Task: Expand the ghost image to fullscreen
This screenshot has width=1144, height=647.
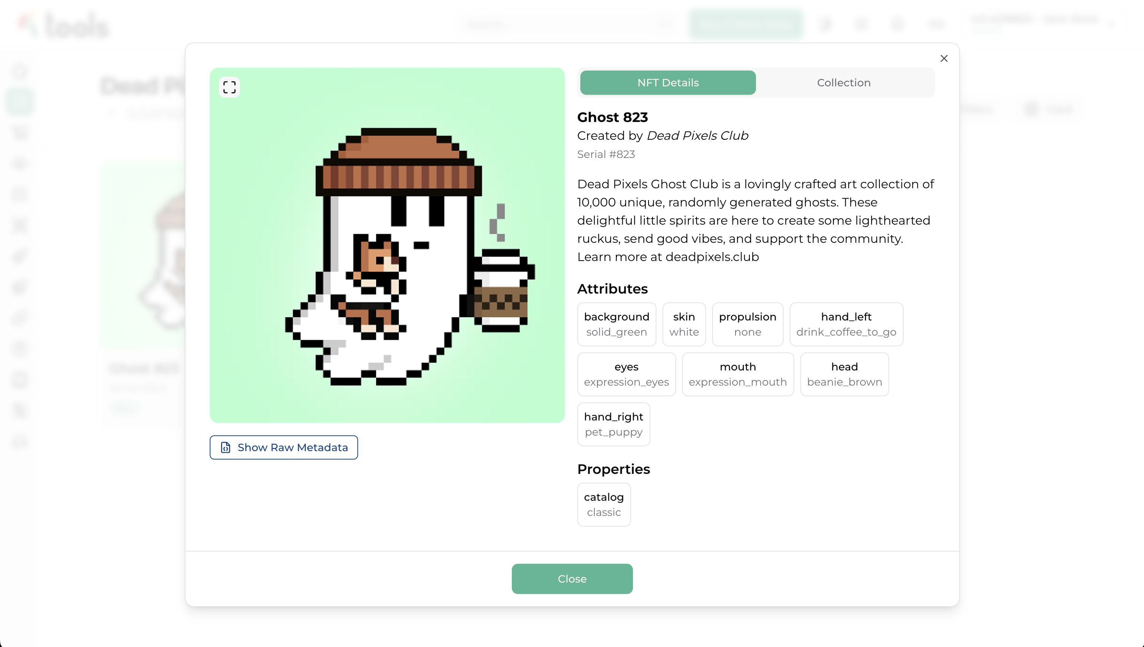Action: [229, 87]
